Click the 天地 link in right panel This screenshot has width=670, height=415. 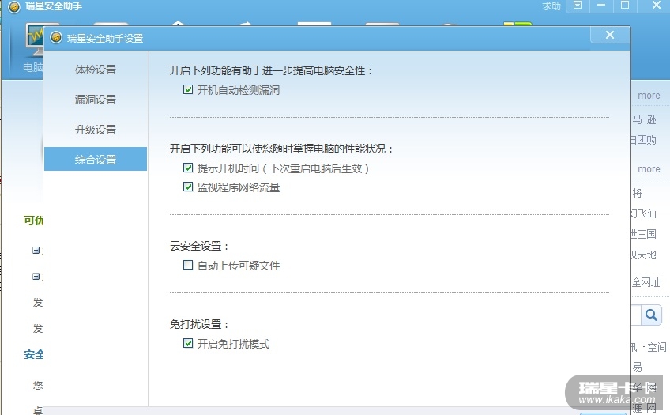643,255
